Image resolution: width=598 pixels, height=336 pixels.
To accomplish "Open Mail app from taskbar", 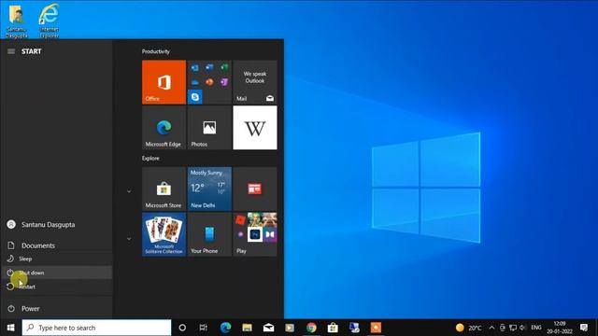I will [x=268, y=328].
